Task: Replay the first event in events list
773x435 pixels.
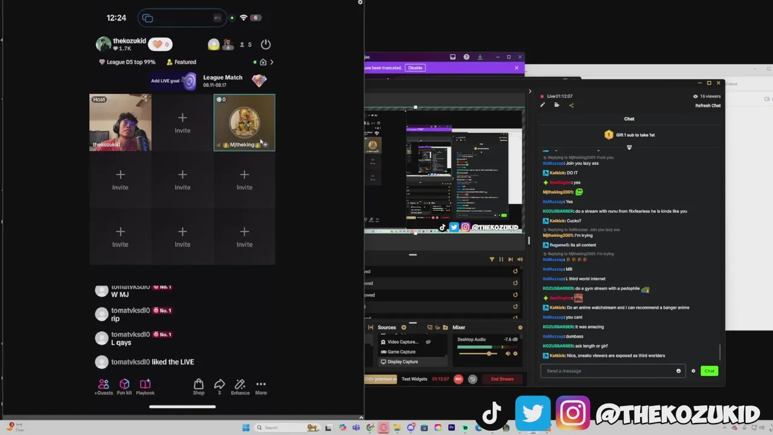Action: coord(515,271)
